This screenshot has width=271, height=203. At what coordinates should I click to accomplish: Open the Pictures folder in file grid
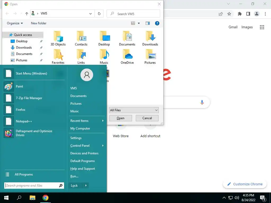tap(150, 57)
